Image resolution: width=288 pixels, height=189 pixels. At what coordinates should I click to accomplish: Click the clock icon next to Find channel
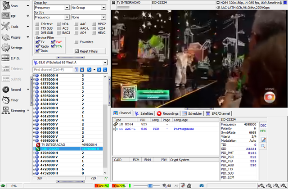(x=82, y=70)
